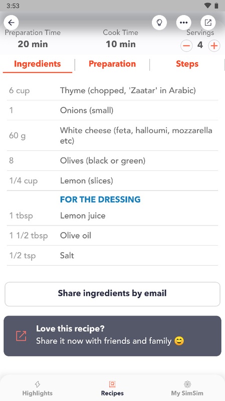Open My SimSim from bottom navigation
Image resolution: width=225 pixels, height=401 pixels.
pyautogui.click(x=187, y=388)
